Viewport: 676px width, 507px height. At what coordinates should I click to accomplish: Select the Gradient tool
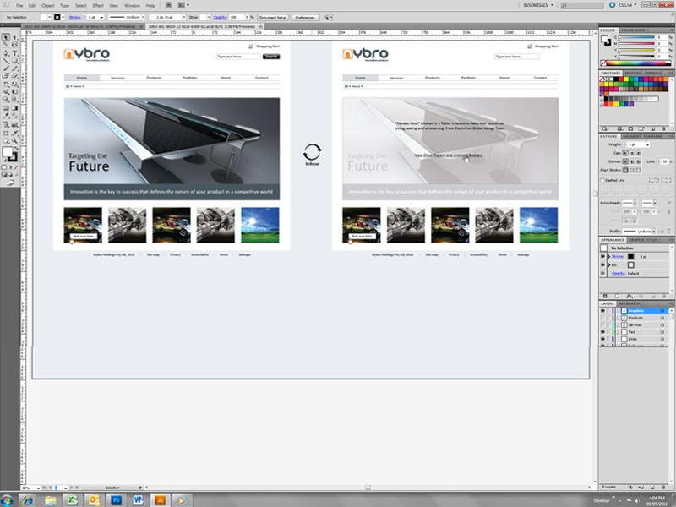(x=14, y=108)
